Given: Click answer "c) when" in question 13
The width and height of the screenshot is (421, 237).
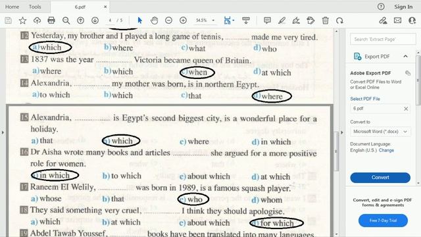Looking at the screenshot, I should point(197,72).
